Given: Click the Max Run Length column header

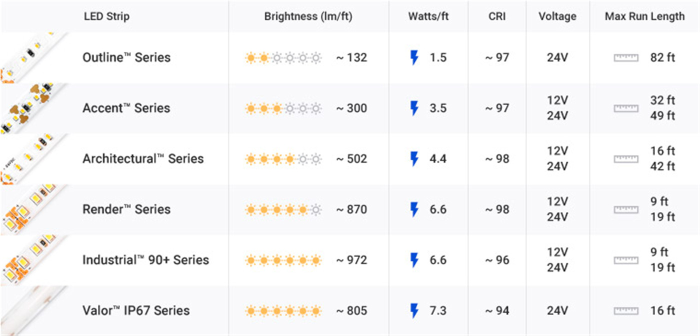Looking at the screenshot, I should (644, 16).
